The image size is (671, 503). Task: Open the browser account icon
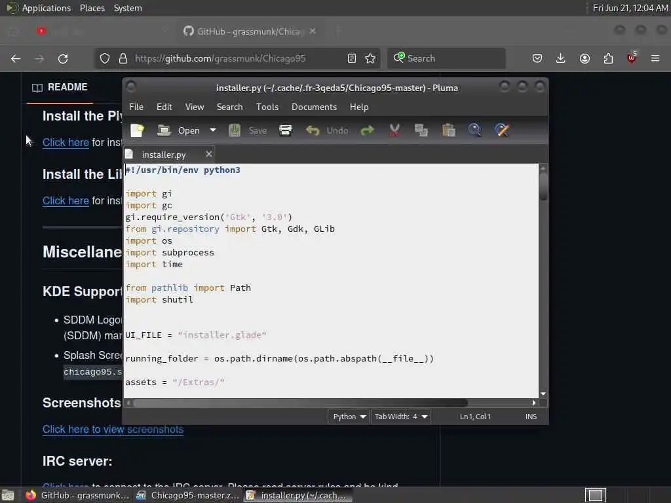click(585, 58)
